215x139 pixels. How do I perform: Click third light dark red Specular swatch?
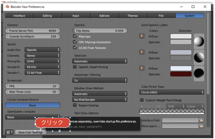(181, 74)
